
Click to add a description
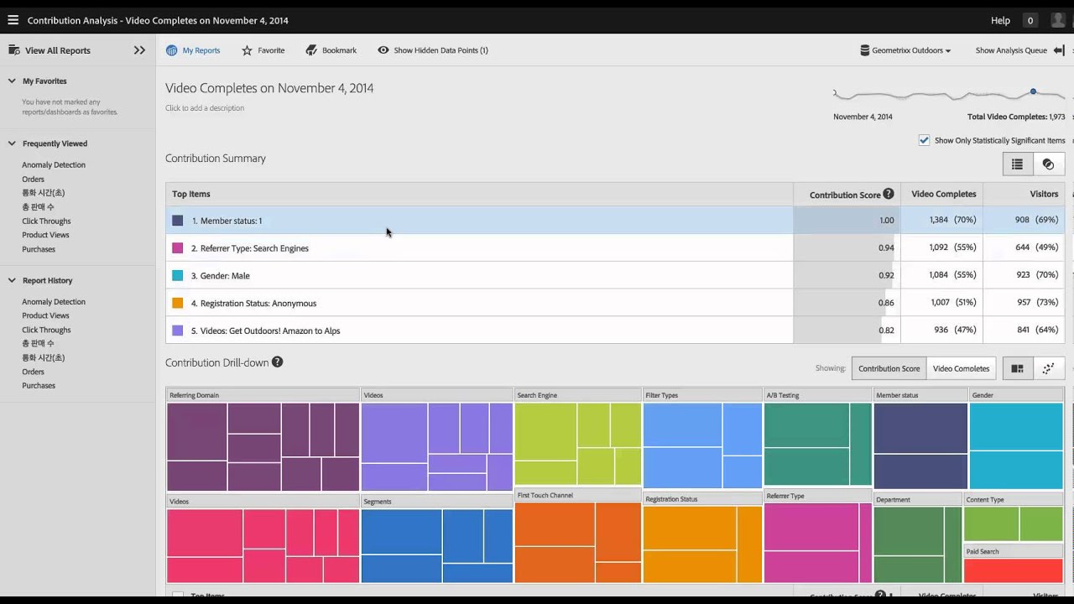pyautogui.click(x=205, y=108)
